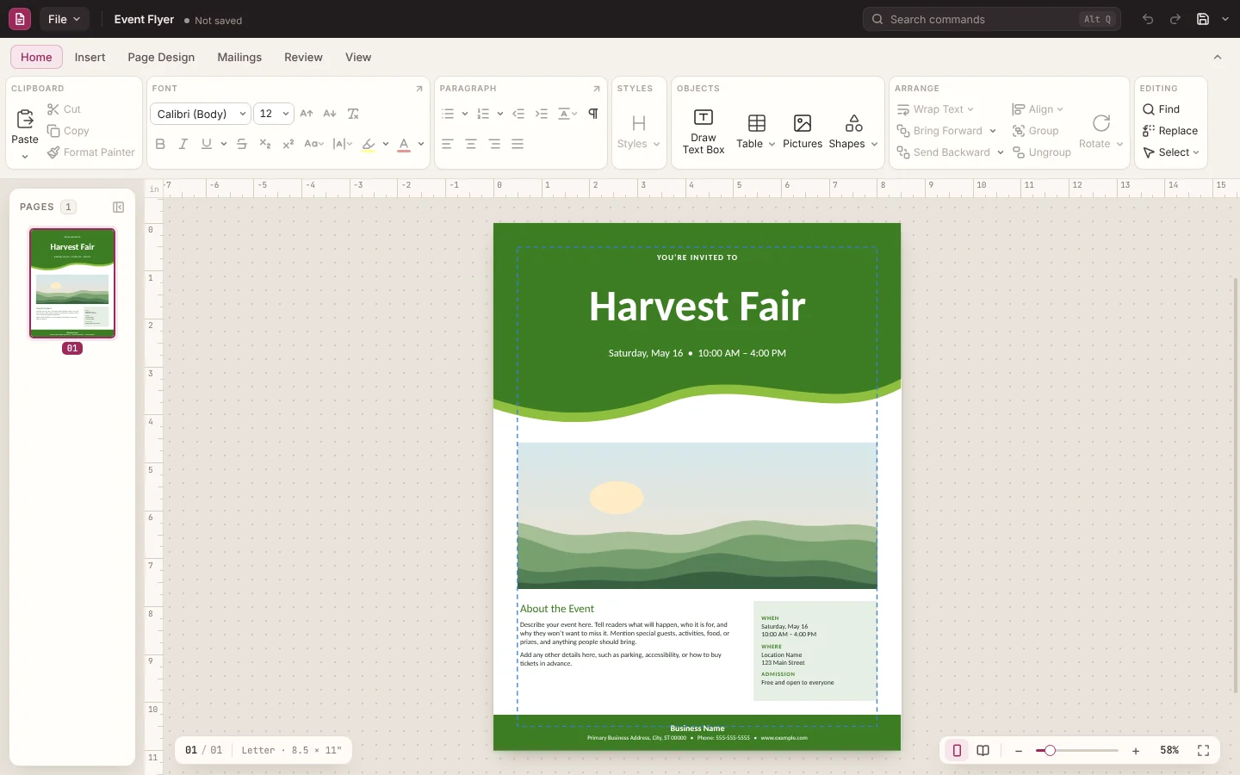The height and width of the screenshot is (775, 1240).
Task: Switch to the Insert tab
Action: click(90, 57)
